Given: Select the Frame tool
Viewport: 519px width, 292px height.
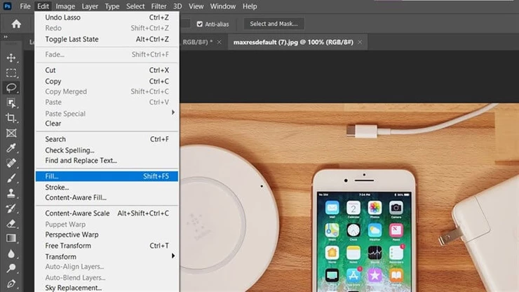Looking at the screenshot, I should pos(11,133).
